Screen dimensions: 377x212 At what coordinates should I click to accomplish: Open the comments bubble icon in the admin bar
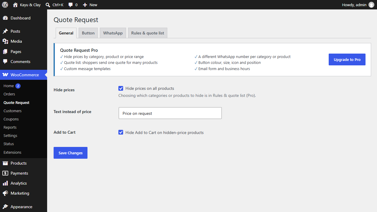pos(70,5)
